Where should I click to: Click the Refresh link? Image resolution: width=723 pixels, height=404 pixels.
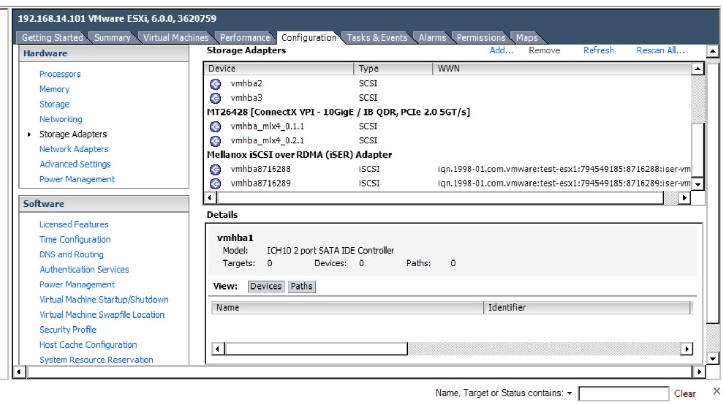click(x=599, y=51)
